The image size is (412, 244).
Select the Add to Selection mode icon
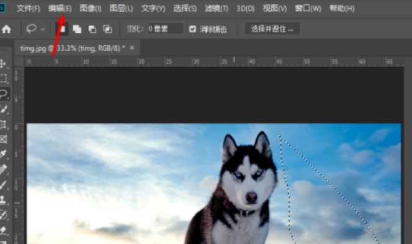(x=77, y=29)
